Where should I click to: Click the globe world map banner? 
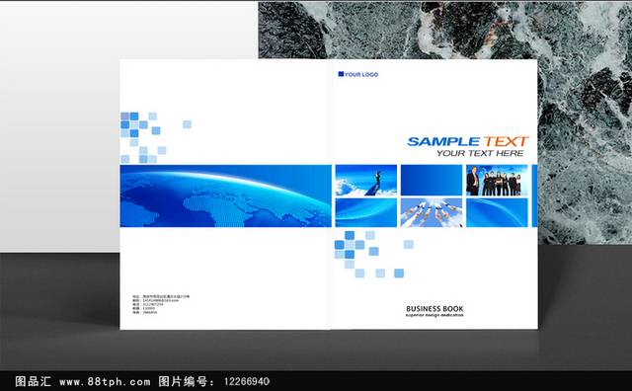[x=226, y=195]
